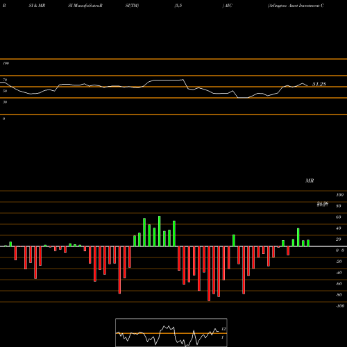Click the '(5,5' parameter text
Image resolution: width=347 pixels, height=347 pixels.
[x=178, y=6]
